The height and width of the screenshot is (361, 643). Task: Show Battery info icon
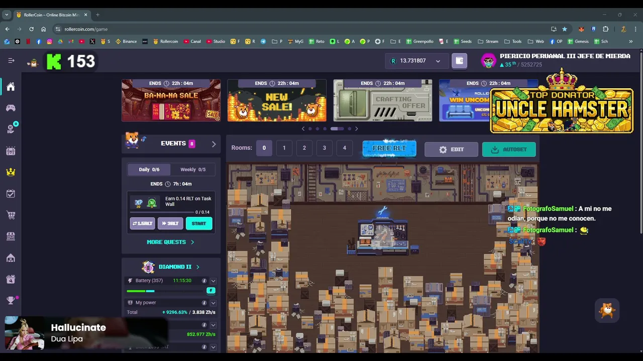pos(204,281)
